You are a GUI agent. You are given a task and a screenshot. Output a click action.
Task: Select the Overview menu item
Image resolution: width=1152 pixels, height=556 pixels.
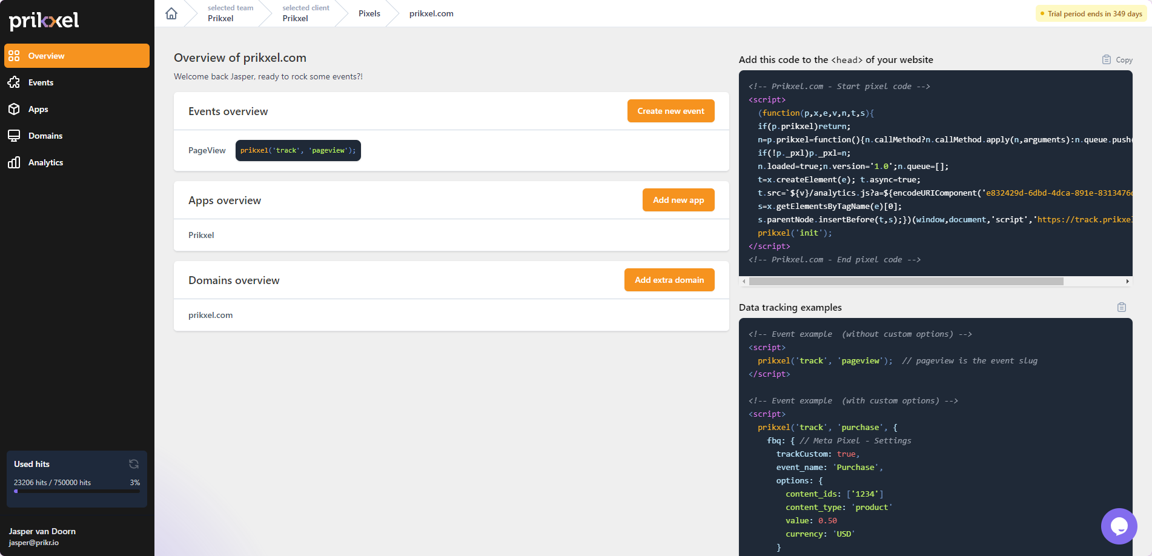77,56
